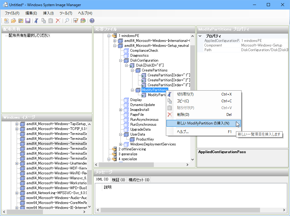290x216 pixels.
Task: Click the New Answer File toolbar icon
Action: coord(6,21)
